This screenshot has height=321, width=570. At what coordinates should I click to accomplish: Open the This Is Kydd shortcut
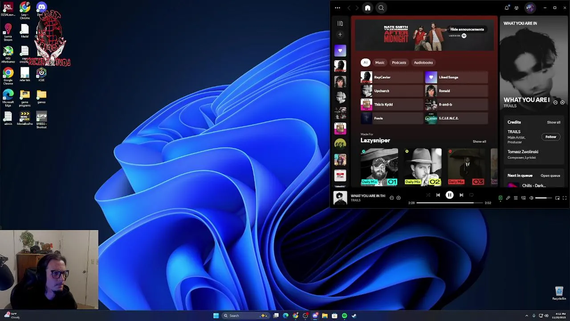tap(391, 104)
